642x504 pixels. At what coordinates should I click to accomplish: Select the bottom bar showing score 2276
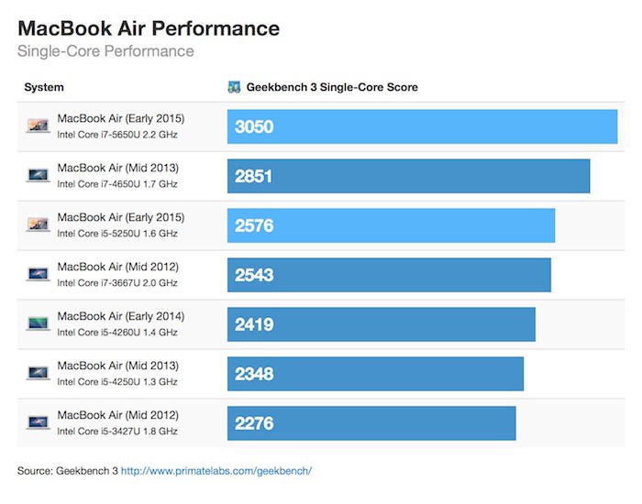tap(371, 423)
